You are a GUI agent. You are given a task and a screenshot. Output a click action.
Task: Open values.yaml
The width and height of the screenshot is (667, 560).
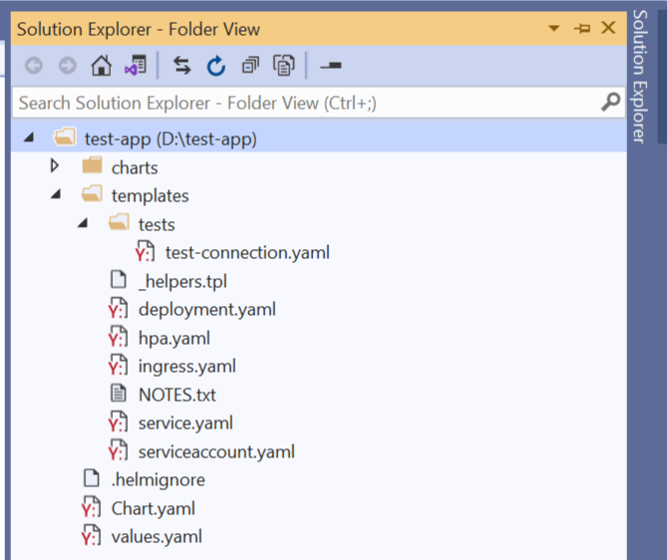coord(157,537)
